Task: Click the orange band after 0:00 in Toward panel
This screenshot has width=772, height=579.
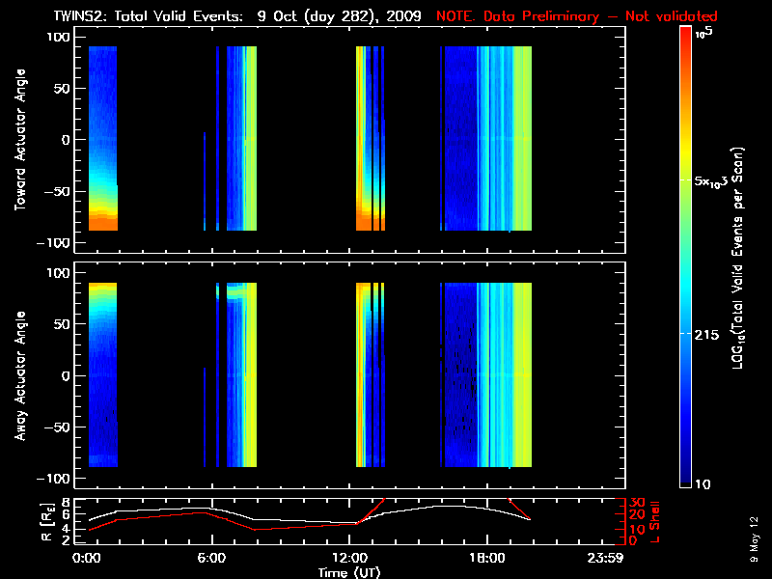Action: 103,222
